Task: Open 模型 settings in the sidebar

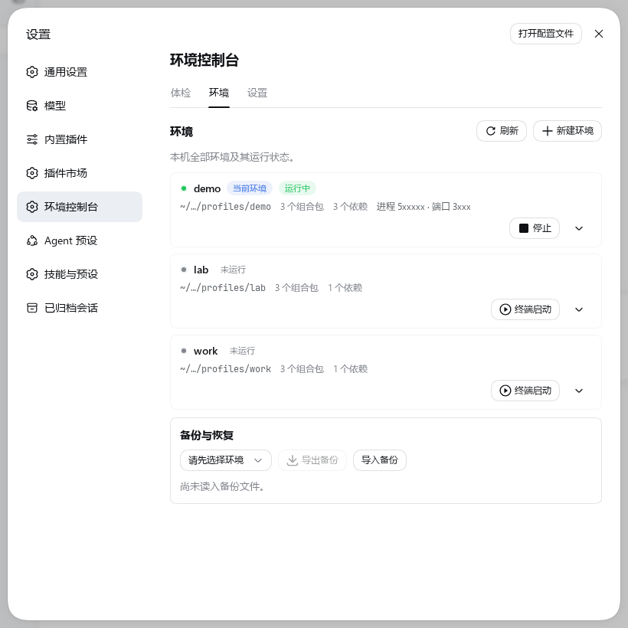Action: point(80,106)
